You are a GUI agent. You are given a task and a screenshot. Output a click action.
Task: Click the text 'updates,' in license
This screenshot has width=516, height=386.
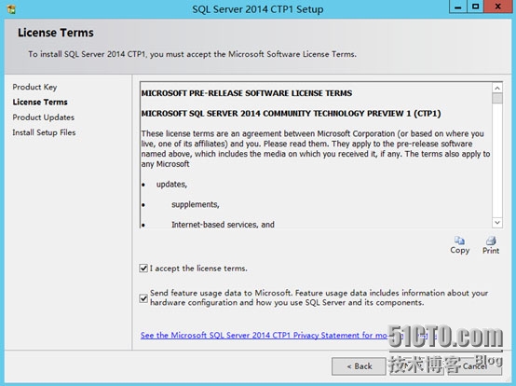tap(171, 184)
